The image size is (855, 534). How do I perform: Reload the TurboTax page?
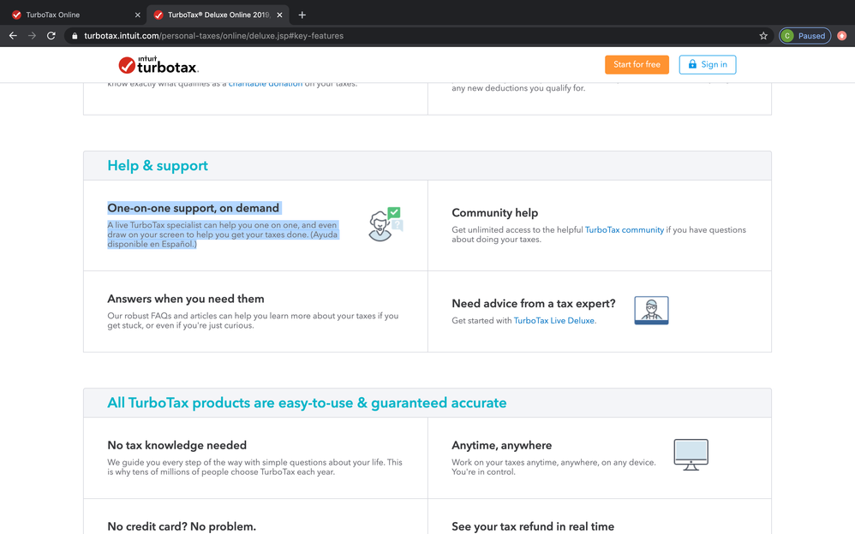click(x=51, y=36)
